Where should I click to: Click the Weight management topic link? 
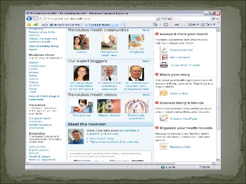(x=43, y=39)
